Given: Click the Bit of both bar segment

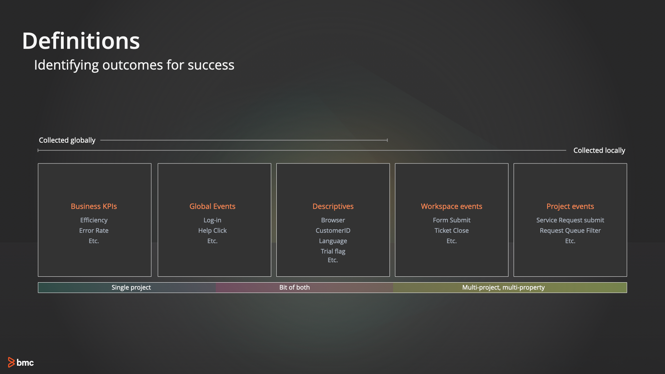Looking at the screenshot, I should 294,287.
